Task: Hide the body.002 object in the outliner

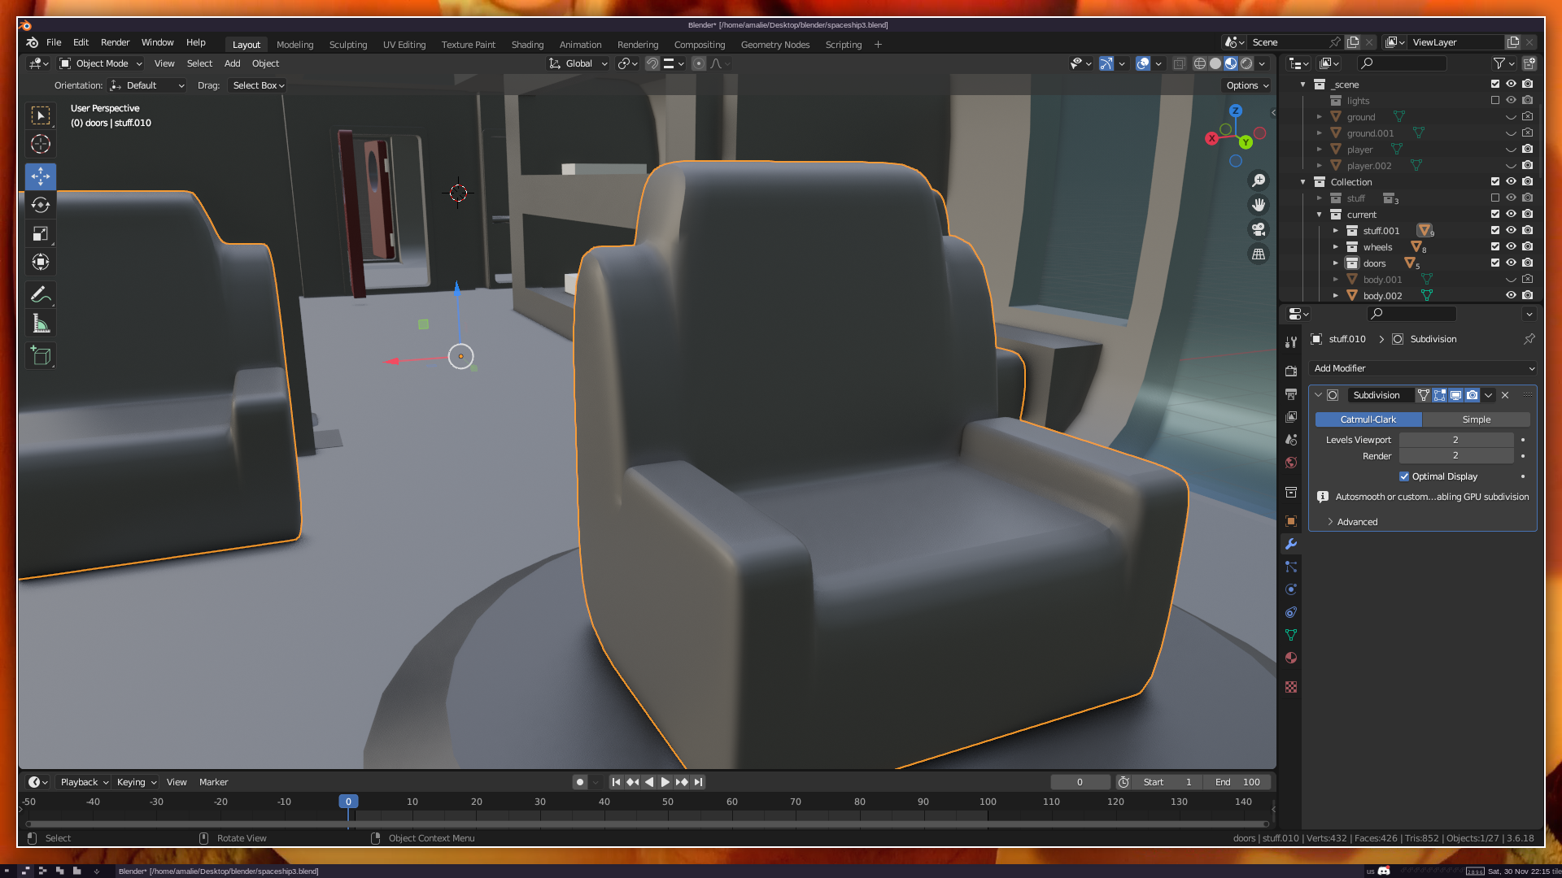Action: pyautogui.click(x=1511, y=296)
